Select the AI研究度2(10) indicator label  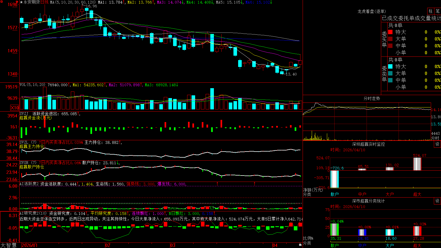33,213
